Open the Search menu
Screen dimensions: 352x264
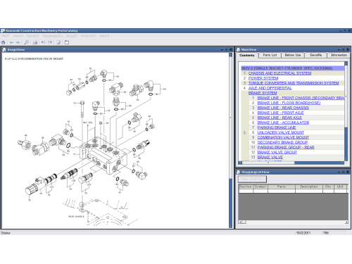[32, 36]
